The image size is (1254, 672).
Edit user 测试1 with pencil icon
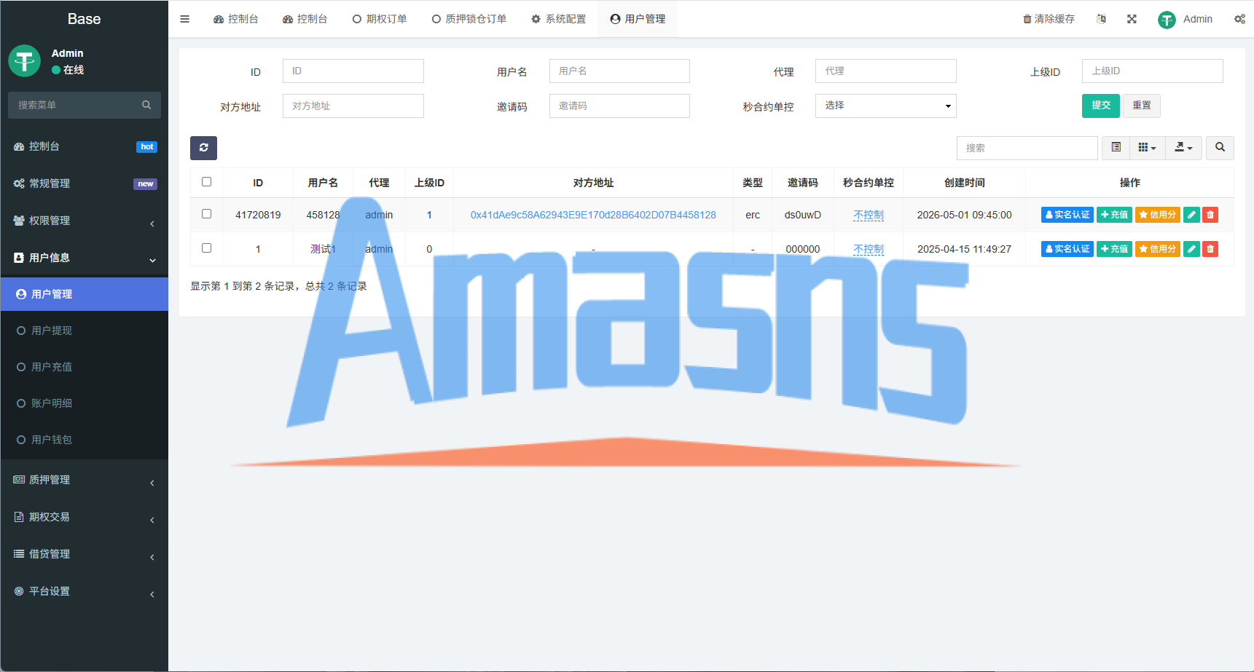1191,249
